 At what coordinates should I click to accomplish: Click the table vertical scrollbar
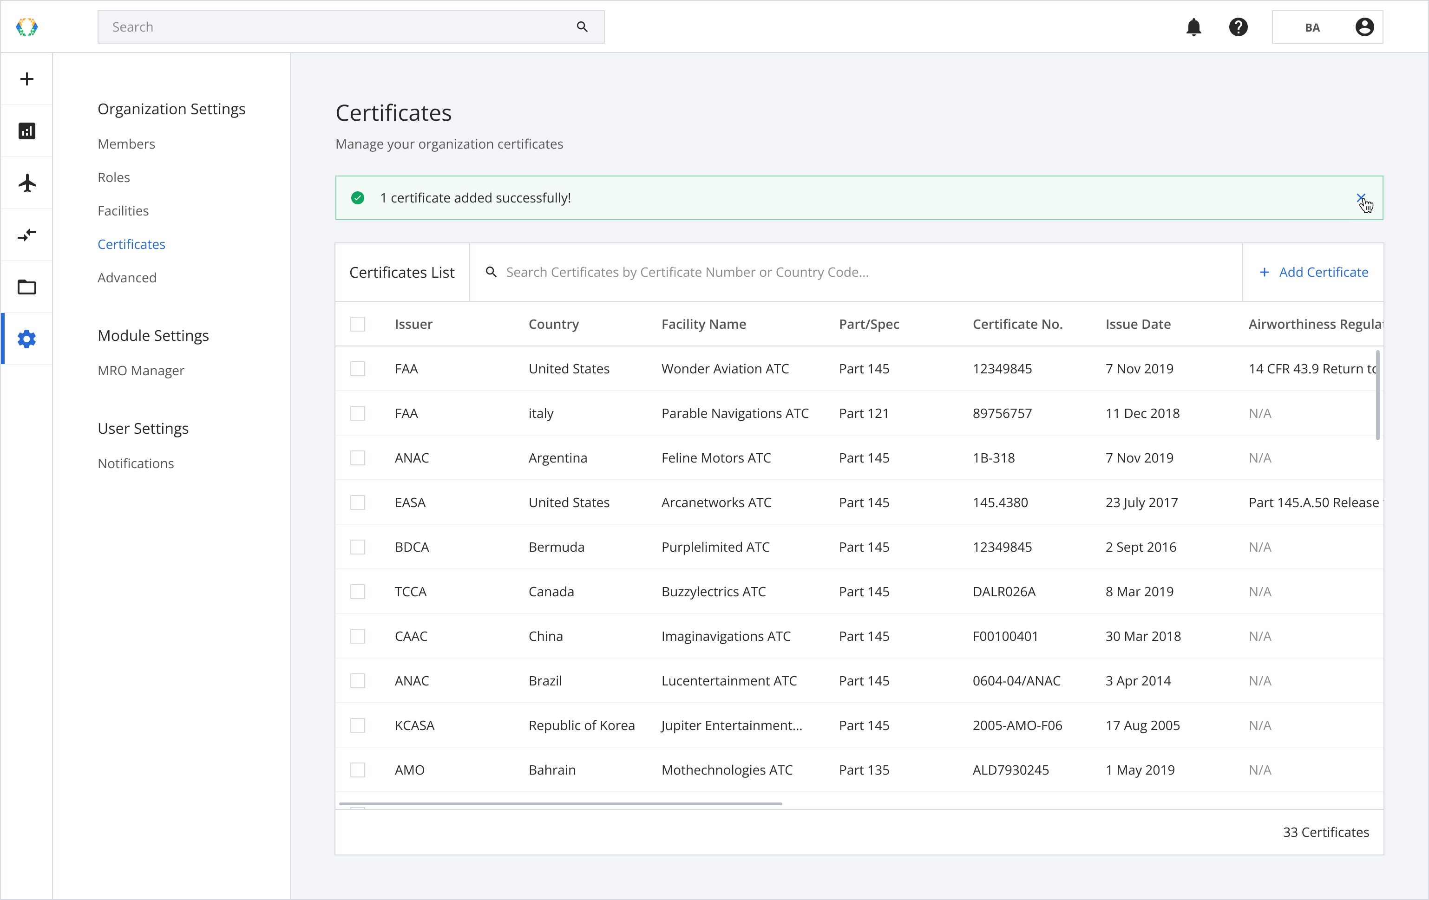1377,395
